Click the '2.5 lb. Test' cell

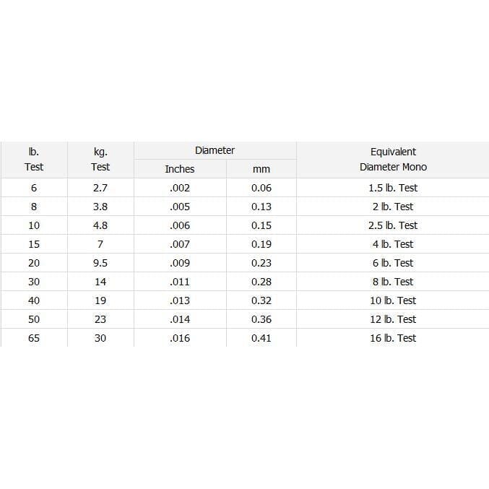click(393, 225)
